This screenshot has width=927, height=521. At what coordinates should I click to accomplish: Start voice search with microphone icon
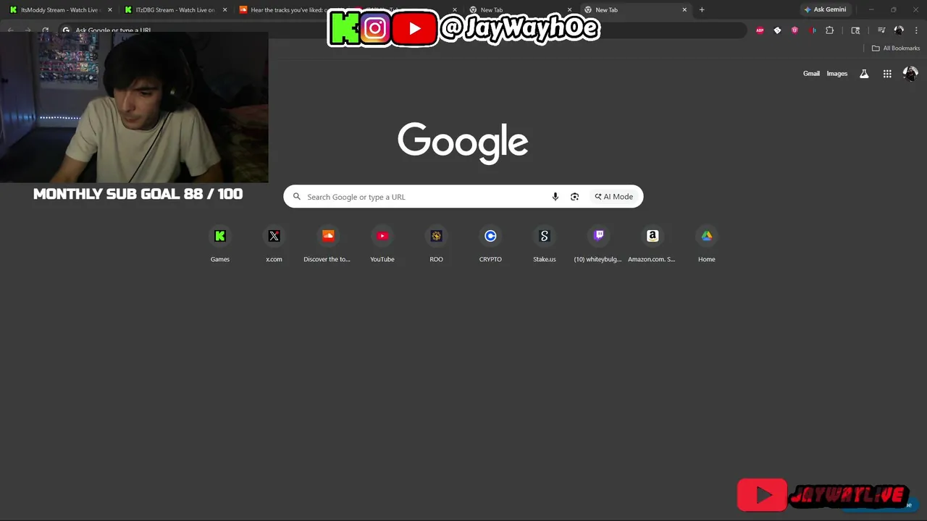555,197
